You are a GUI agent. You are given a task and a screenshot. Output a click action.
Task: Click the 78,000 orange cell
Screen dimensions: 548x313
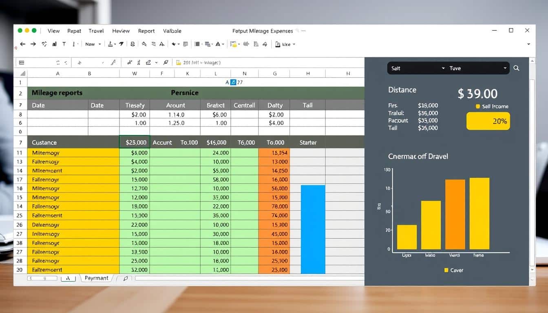pyautogui.click(x=274, y=206)
